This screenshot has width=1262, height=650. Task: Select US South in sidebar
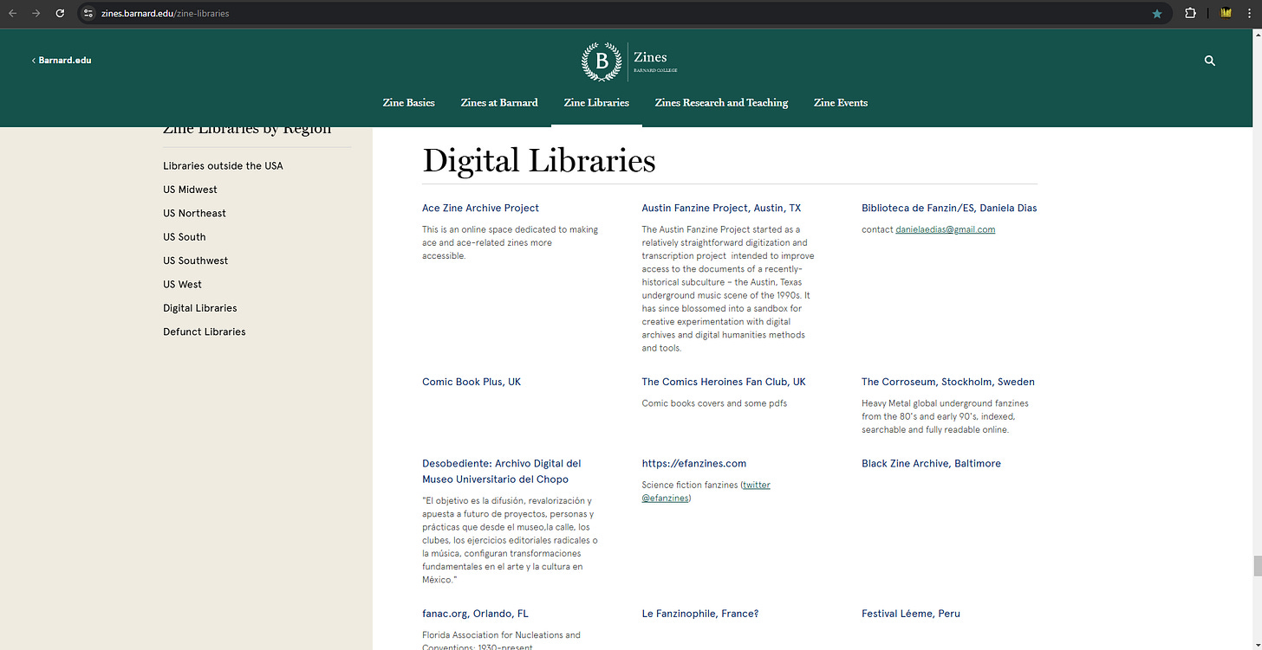click(x=185, y=236)
